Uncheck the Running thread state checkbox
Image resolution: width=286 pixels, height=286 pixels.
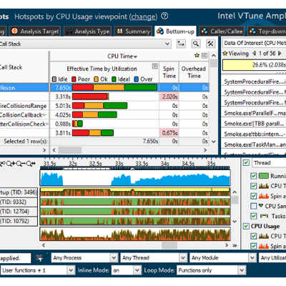(254, 176)
